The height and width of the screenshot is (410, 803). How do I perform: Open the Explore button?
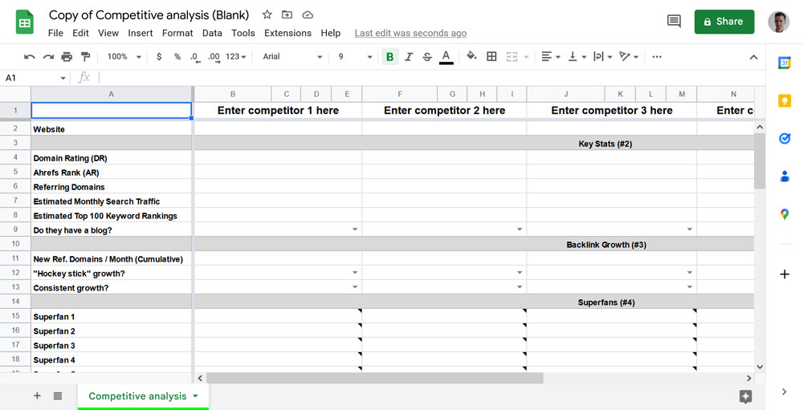(746, 396)
